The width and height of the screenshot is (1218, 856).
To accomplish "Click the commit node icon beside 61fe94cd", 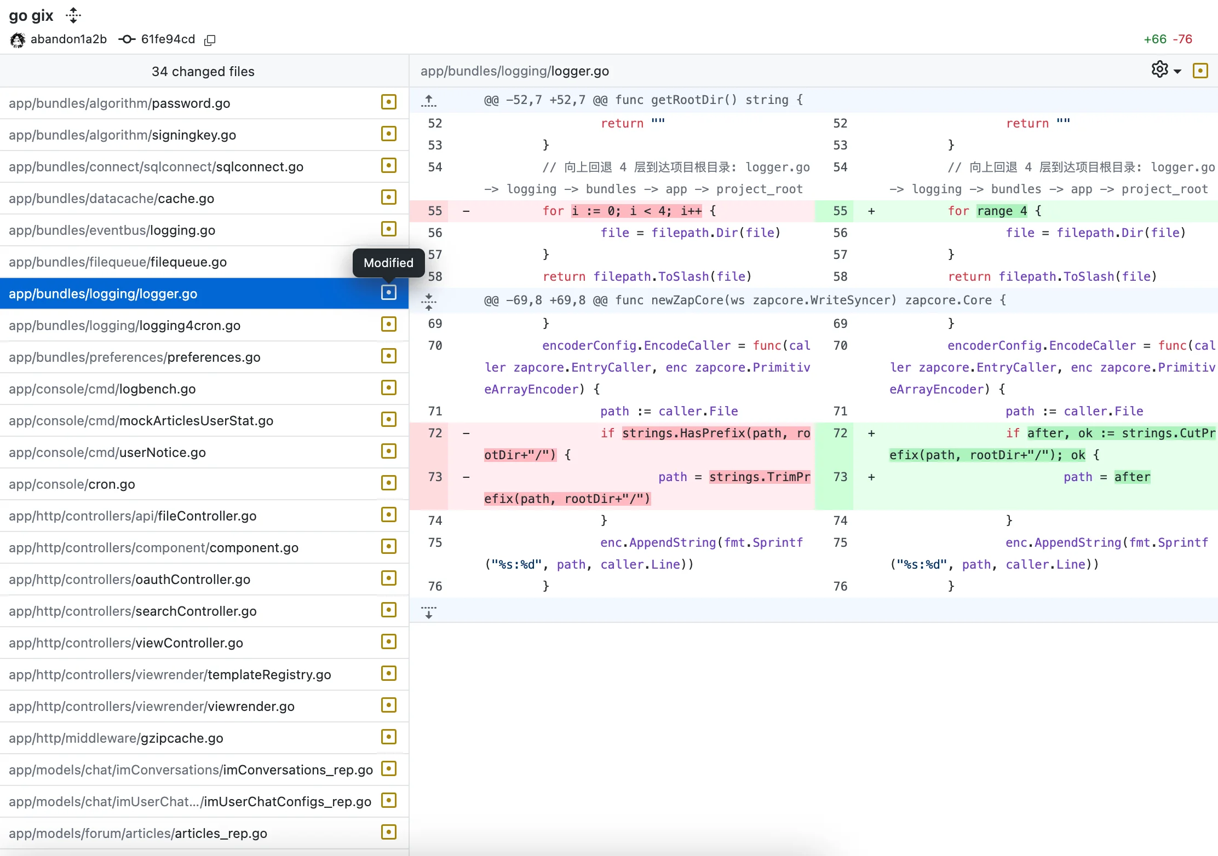I will [127, 39].
